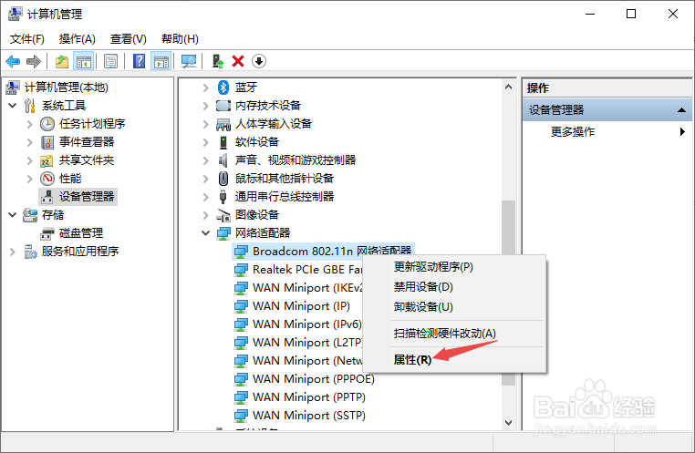Click scrollbar up arrow in device list

508,88
